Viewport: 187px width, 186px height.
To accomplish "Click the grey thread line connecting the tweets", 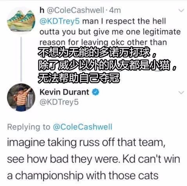I will (21, 59).
